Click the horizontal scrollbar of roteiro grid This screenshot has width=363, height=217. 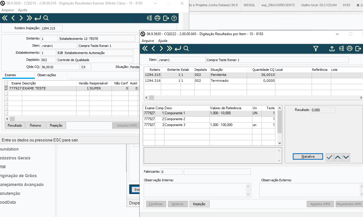tap(253, 97)
